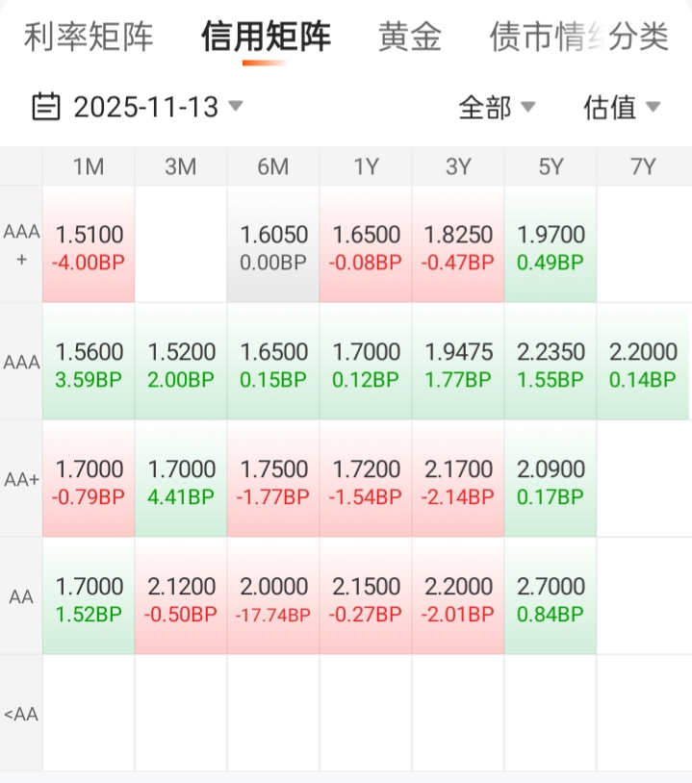
Task: Open the 2025-11-13 date dropdown arrow
Action: (x=235, y=106)
